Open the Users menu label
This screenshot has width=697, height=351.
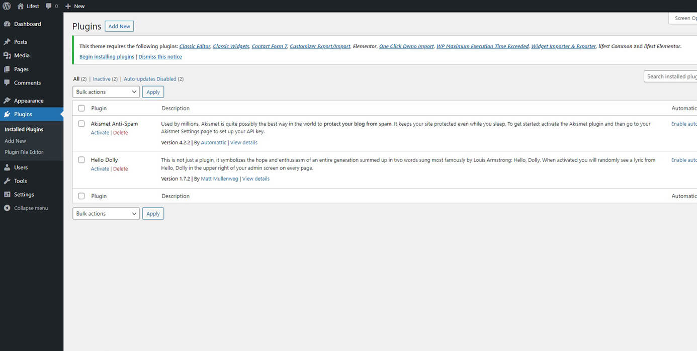coord(21,167)
